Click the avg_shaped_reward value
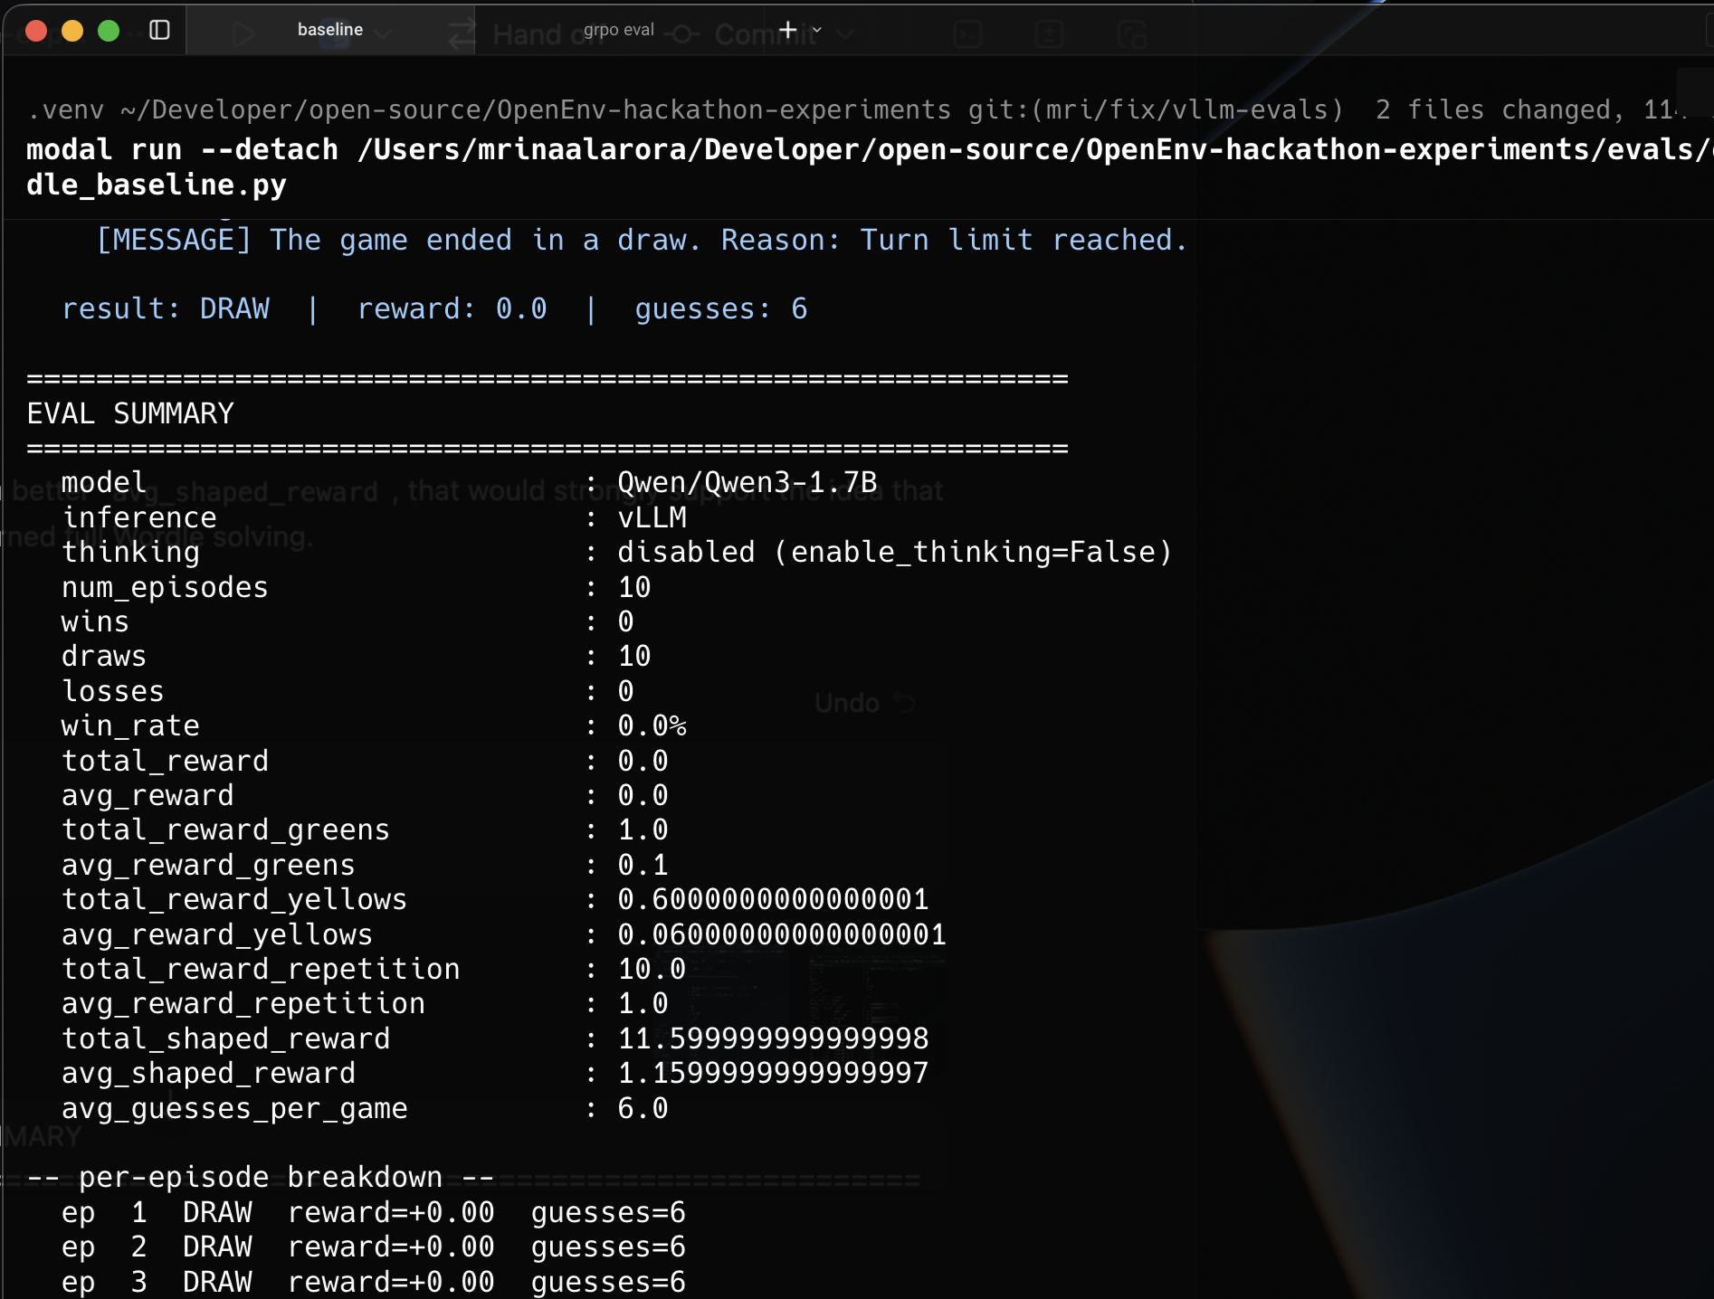 [772, 1073]
